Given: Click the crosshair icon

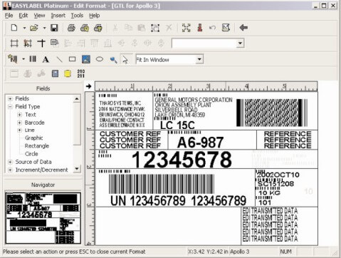Looking at the screenshot, I should pyautogui.click(x=41, y=43).
